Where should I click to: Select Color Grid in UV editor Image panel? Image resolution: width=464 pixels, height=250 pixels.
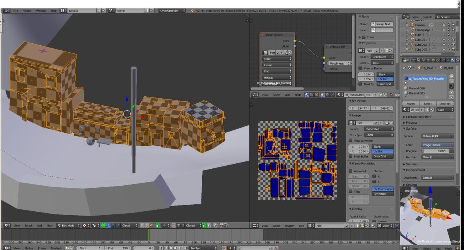pos(383,156)
